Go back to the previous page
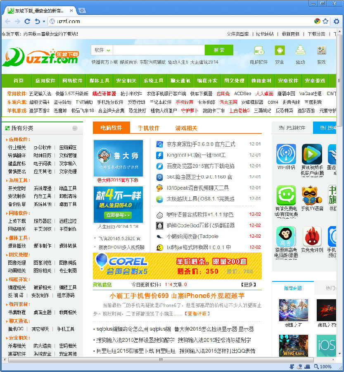Viewport: 344px width, 372px height. pyautogui.click(x=7, y=21)
